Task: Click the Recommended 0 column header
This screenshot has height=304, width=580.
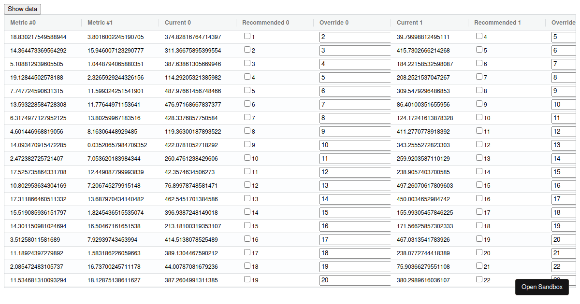Action: [266, 23]
